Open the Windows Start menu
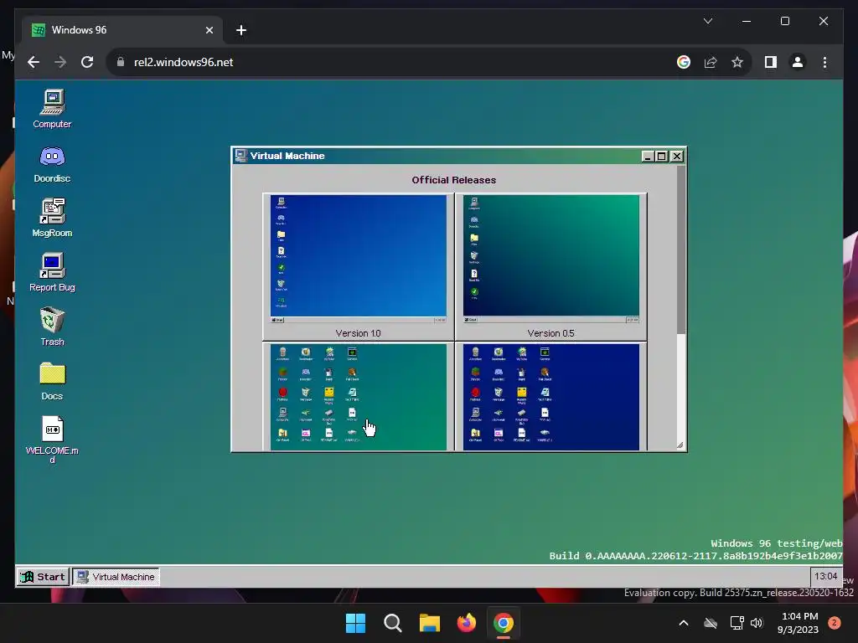This screenshot has height=643, width=858. pos(355,623)
